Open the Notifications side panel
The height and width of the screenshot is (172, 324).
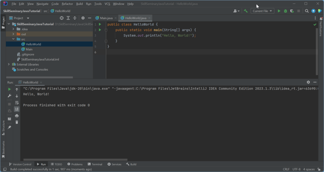[321, 27]
